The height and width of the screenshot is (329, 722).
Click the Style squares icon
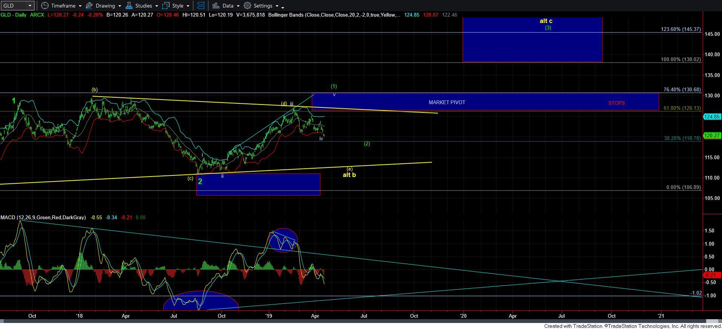pyautogui.click(x=166, y=6)
